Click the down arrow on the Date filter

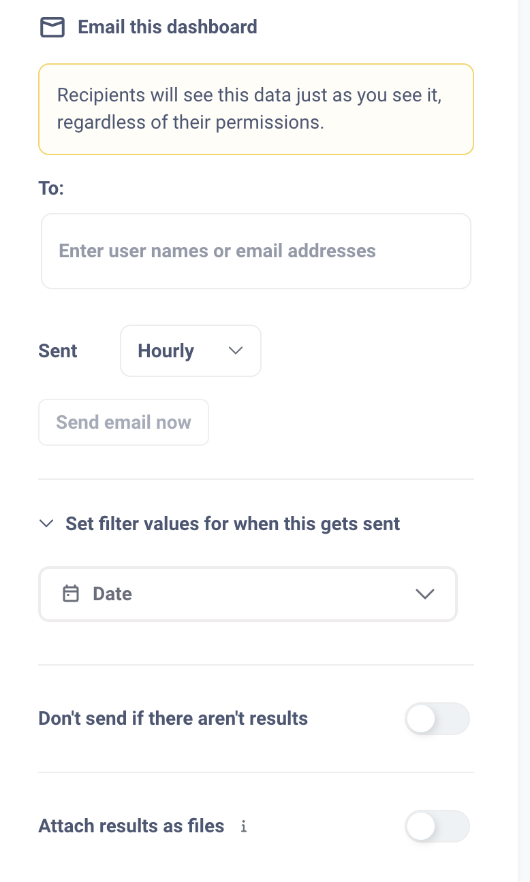coord(425,594)
